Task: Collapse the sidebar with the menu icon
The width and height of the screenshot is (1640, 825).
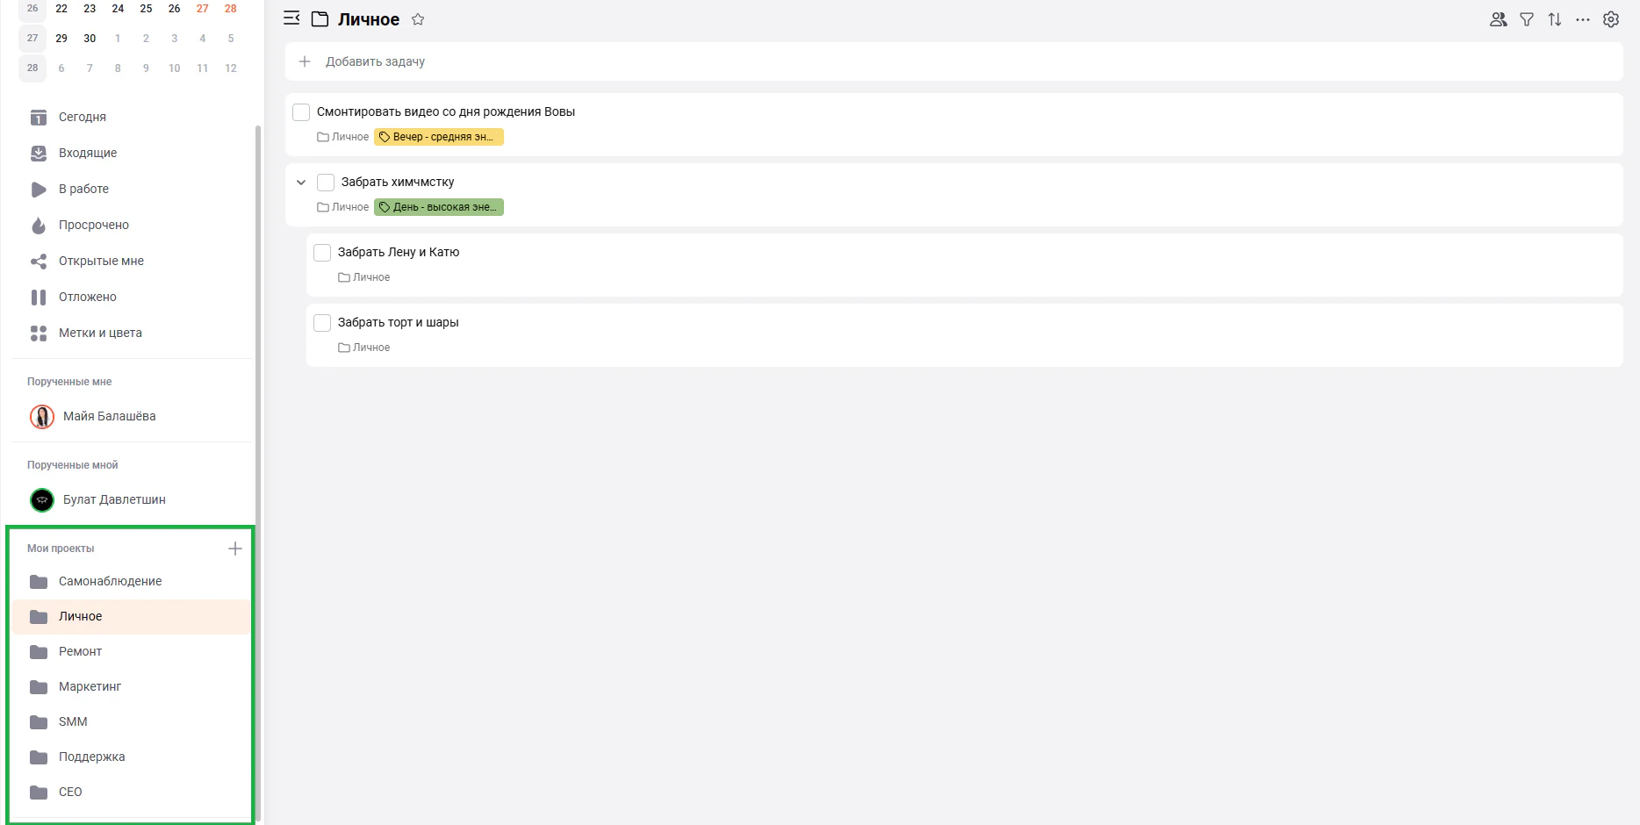Action: click(x=291, y=18)
